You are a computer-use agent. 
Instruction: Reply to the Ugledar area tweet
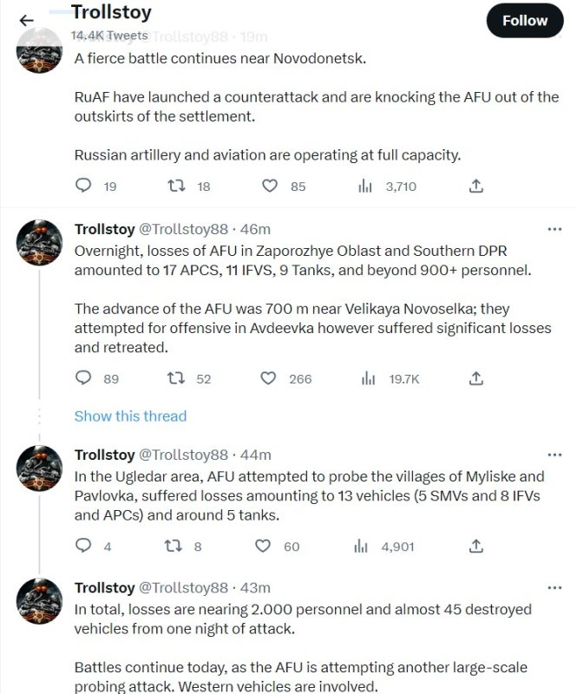tap(84, 547)
